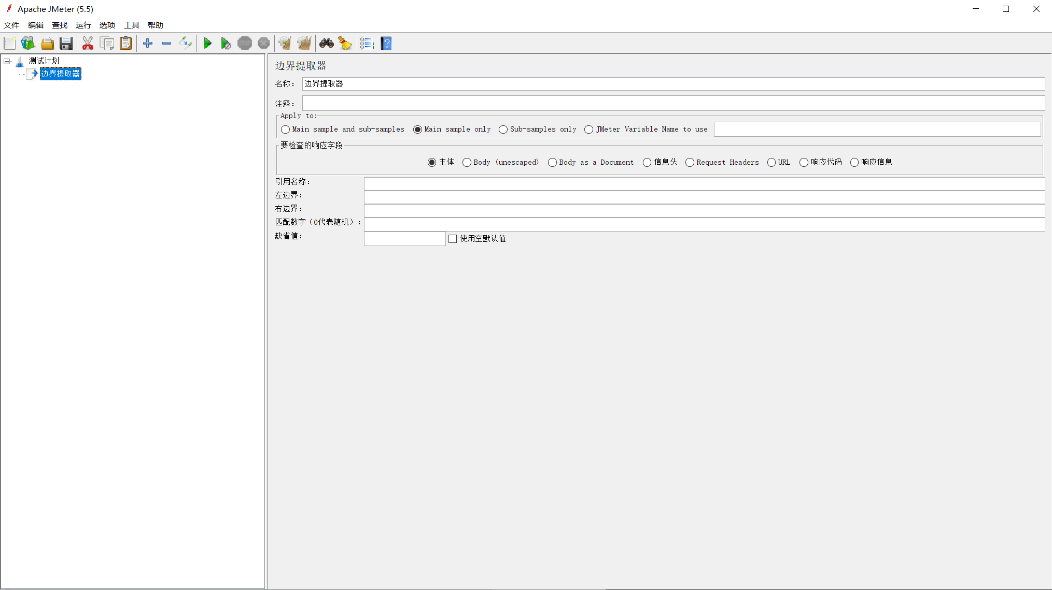Image resolution: width=1052 pixels, height=590 pixels.
Task: Enable the 使用空默认值 checkbox
Action: pyautogui.click(x=453, y=239)
